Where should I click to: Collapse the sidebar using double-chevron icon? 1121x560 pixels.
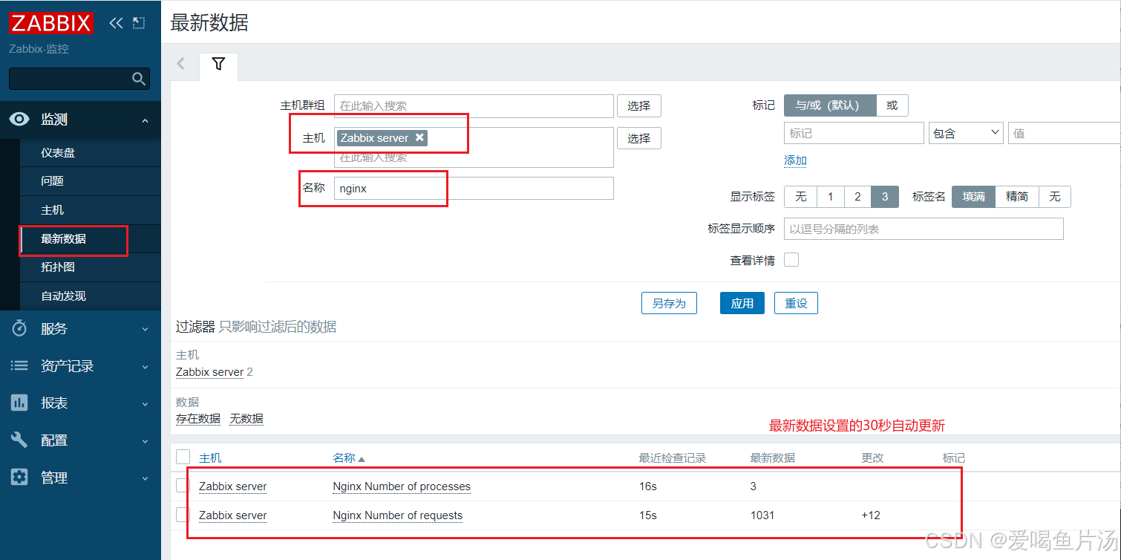116,23
